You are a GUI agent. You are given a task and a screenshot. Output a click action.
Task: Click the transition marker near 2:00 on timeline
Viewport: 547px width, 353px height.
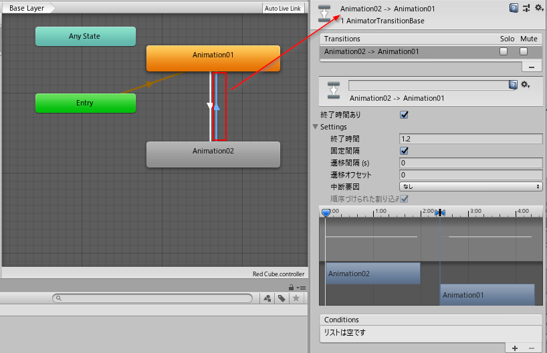(440, 212)
